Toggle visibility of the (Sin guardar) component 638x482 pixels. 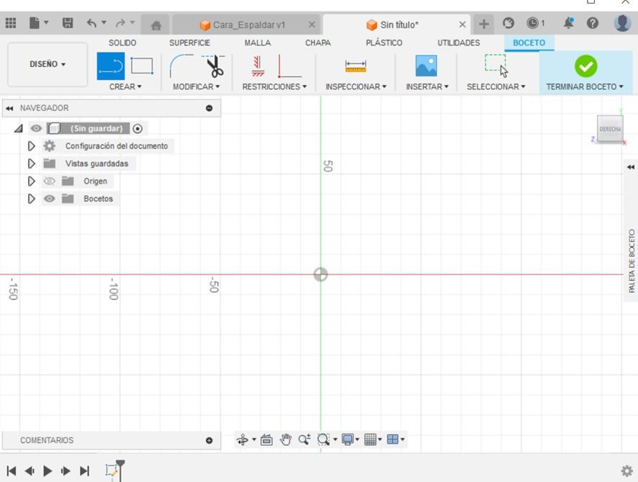tap(36, 129)
